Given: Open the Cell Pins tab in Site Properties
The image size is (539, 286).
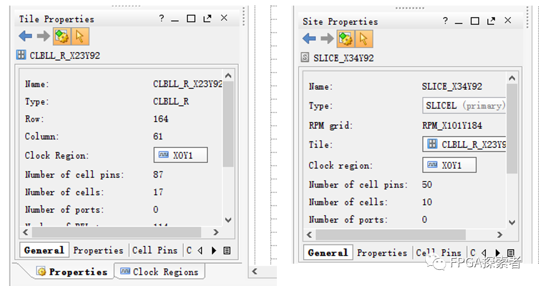Looking at the screenshot, I should pos(438,253).
